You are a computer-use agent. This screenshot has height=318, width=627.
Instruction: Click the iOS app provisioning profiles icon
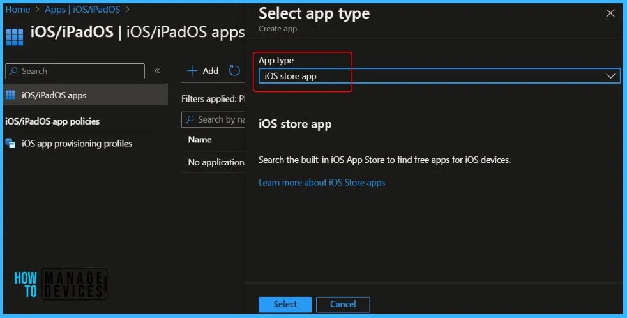tap(10, 143)
